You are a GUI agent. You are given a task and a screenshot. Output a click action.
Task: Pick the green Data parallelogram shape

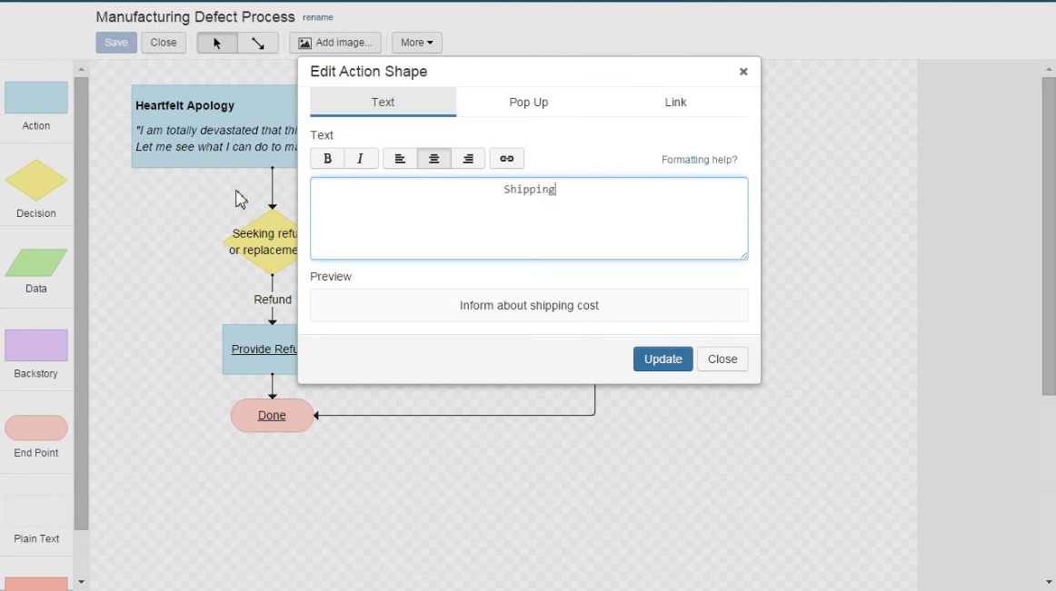tap(36, 262)
